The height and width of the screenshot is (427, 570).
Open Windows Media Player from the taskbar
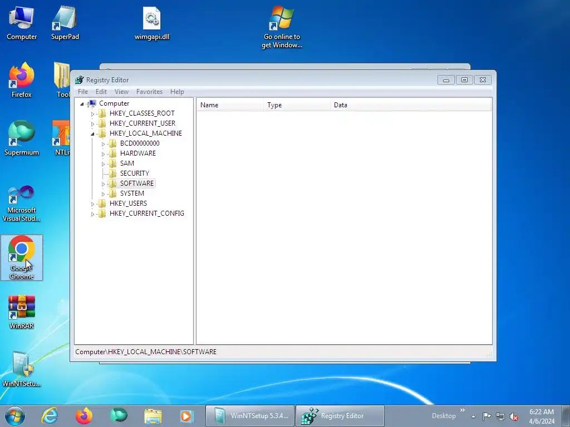click(x=187, y=416)
